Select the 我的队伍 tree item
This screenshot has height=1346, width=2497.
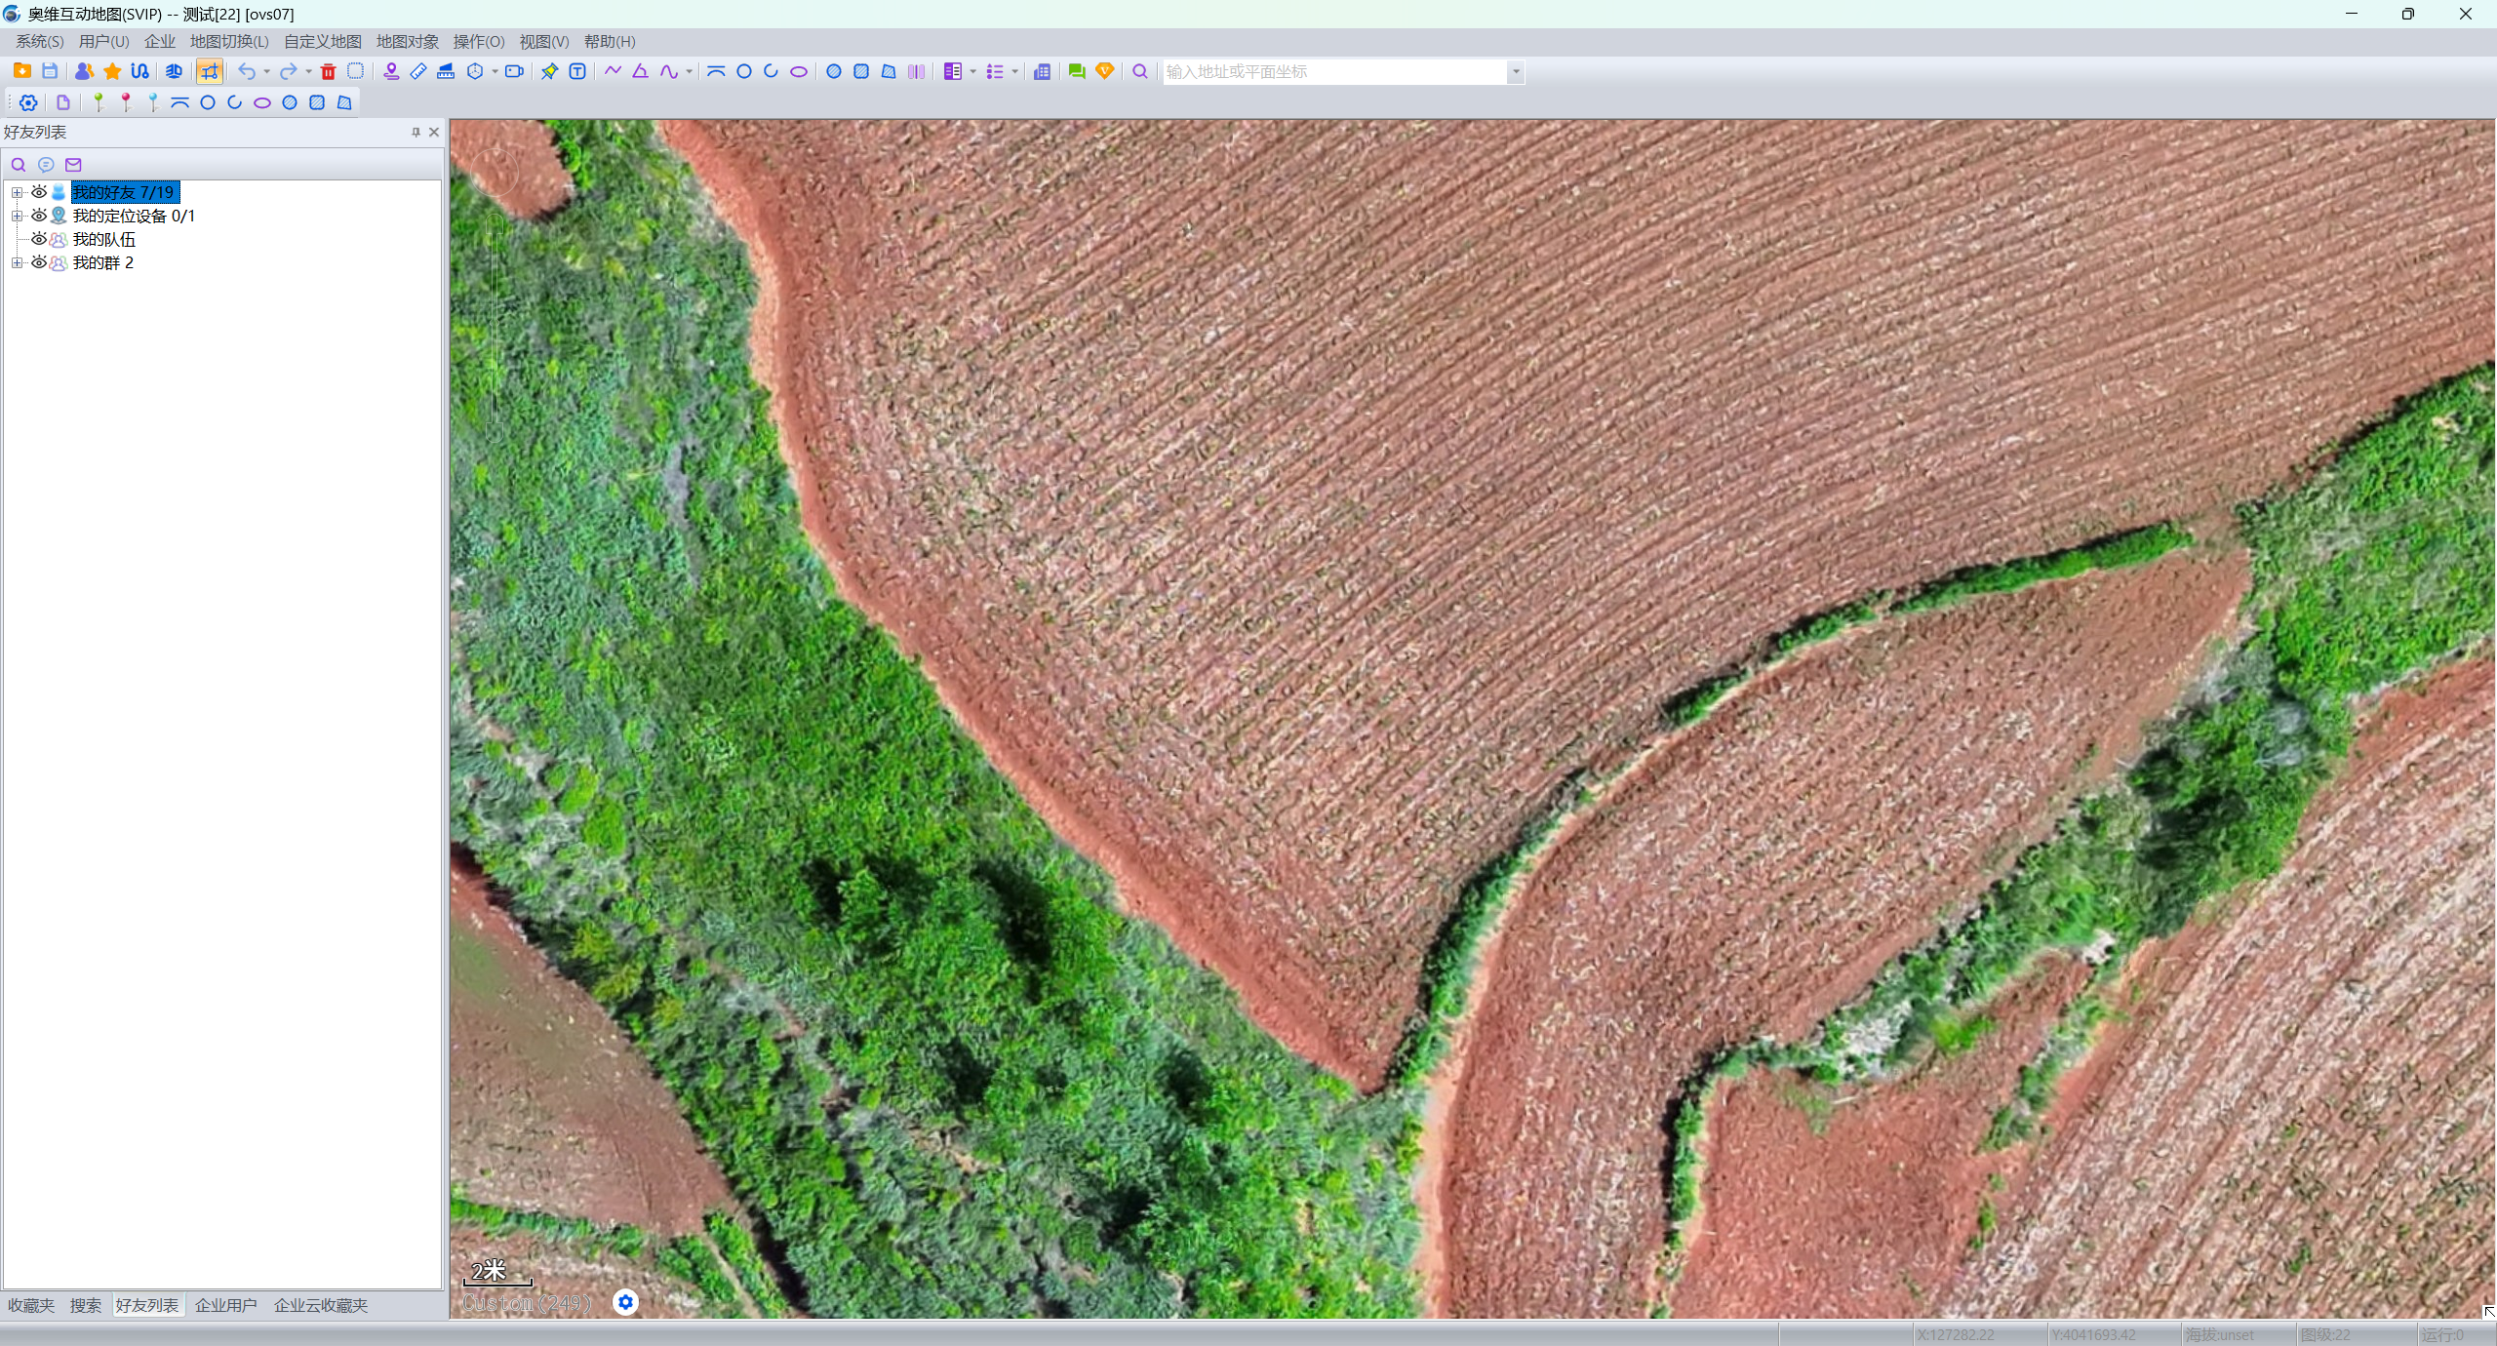tap(104, 239)
